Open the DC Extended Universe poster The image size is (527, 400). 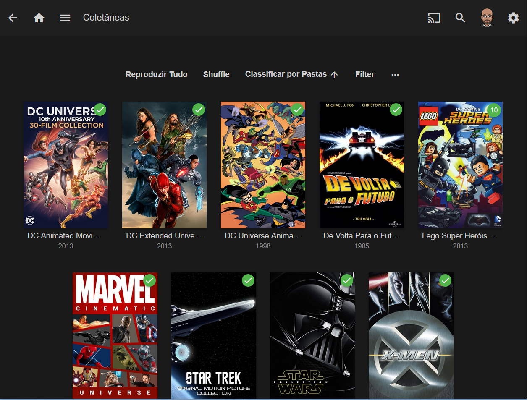[x=164, y=165]
